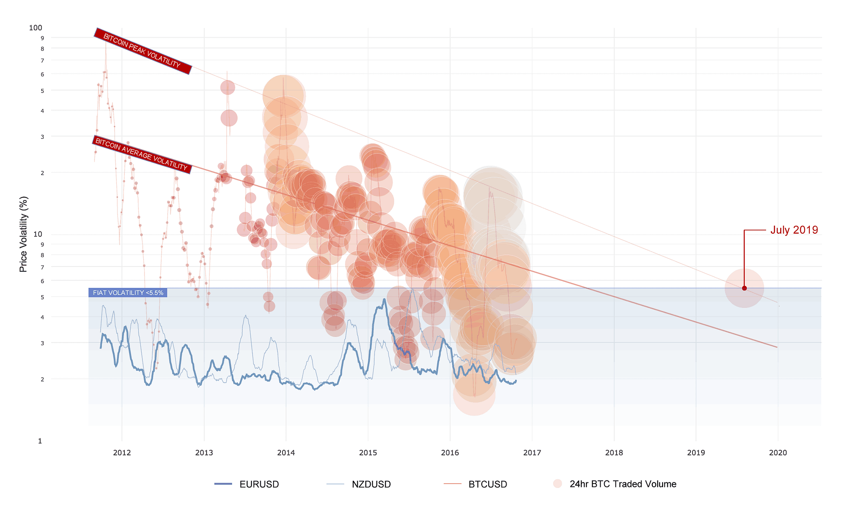This screenshot has height=510, width=855.
Task: Click the pink volume bubble legend icon
Action: (x=557, y=484)
